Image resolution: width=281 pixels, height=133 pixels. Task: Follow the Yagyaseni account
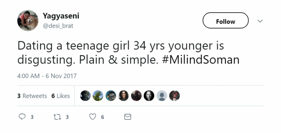(226, 20)
